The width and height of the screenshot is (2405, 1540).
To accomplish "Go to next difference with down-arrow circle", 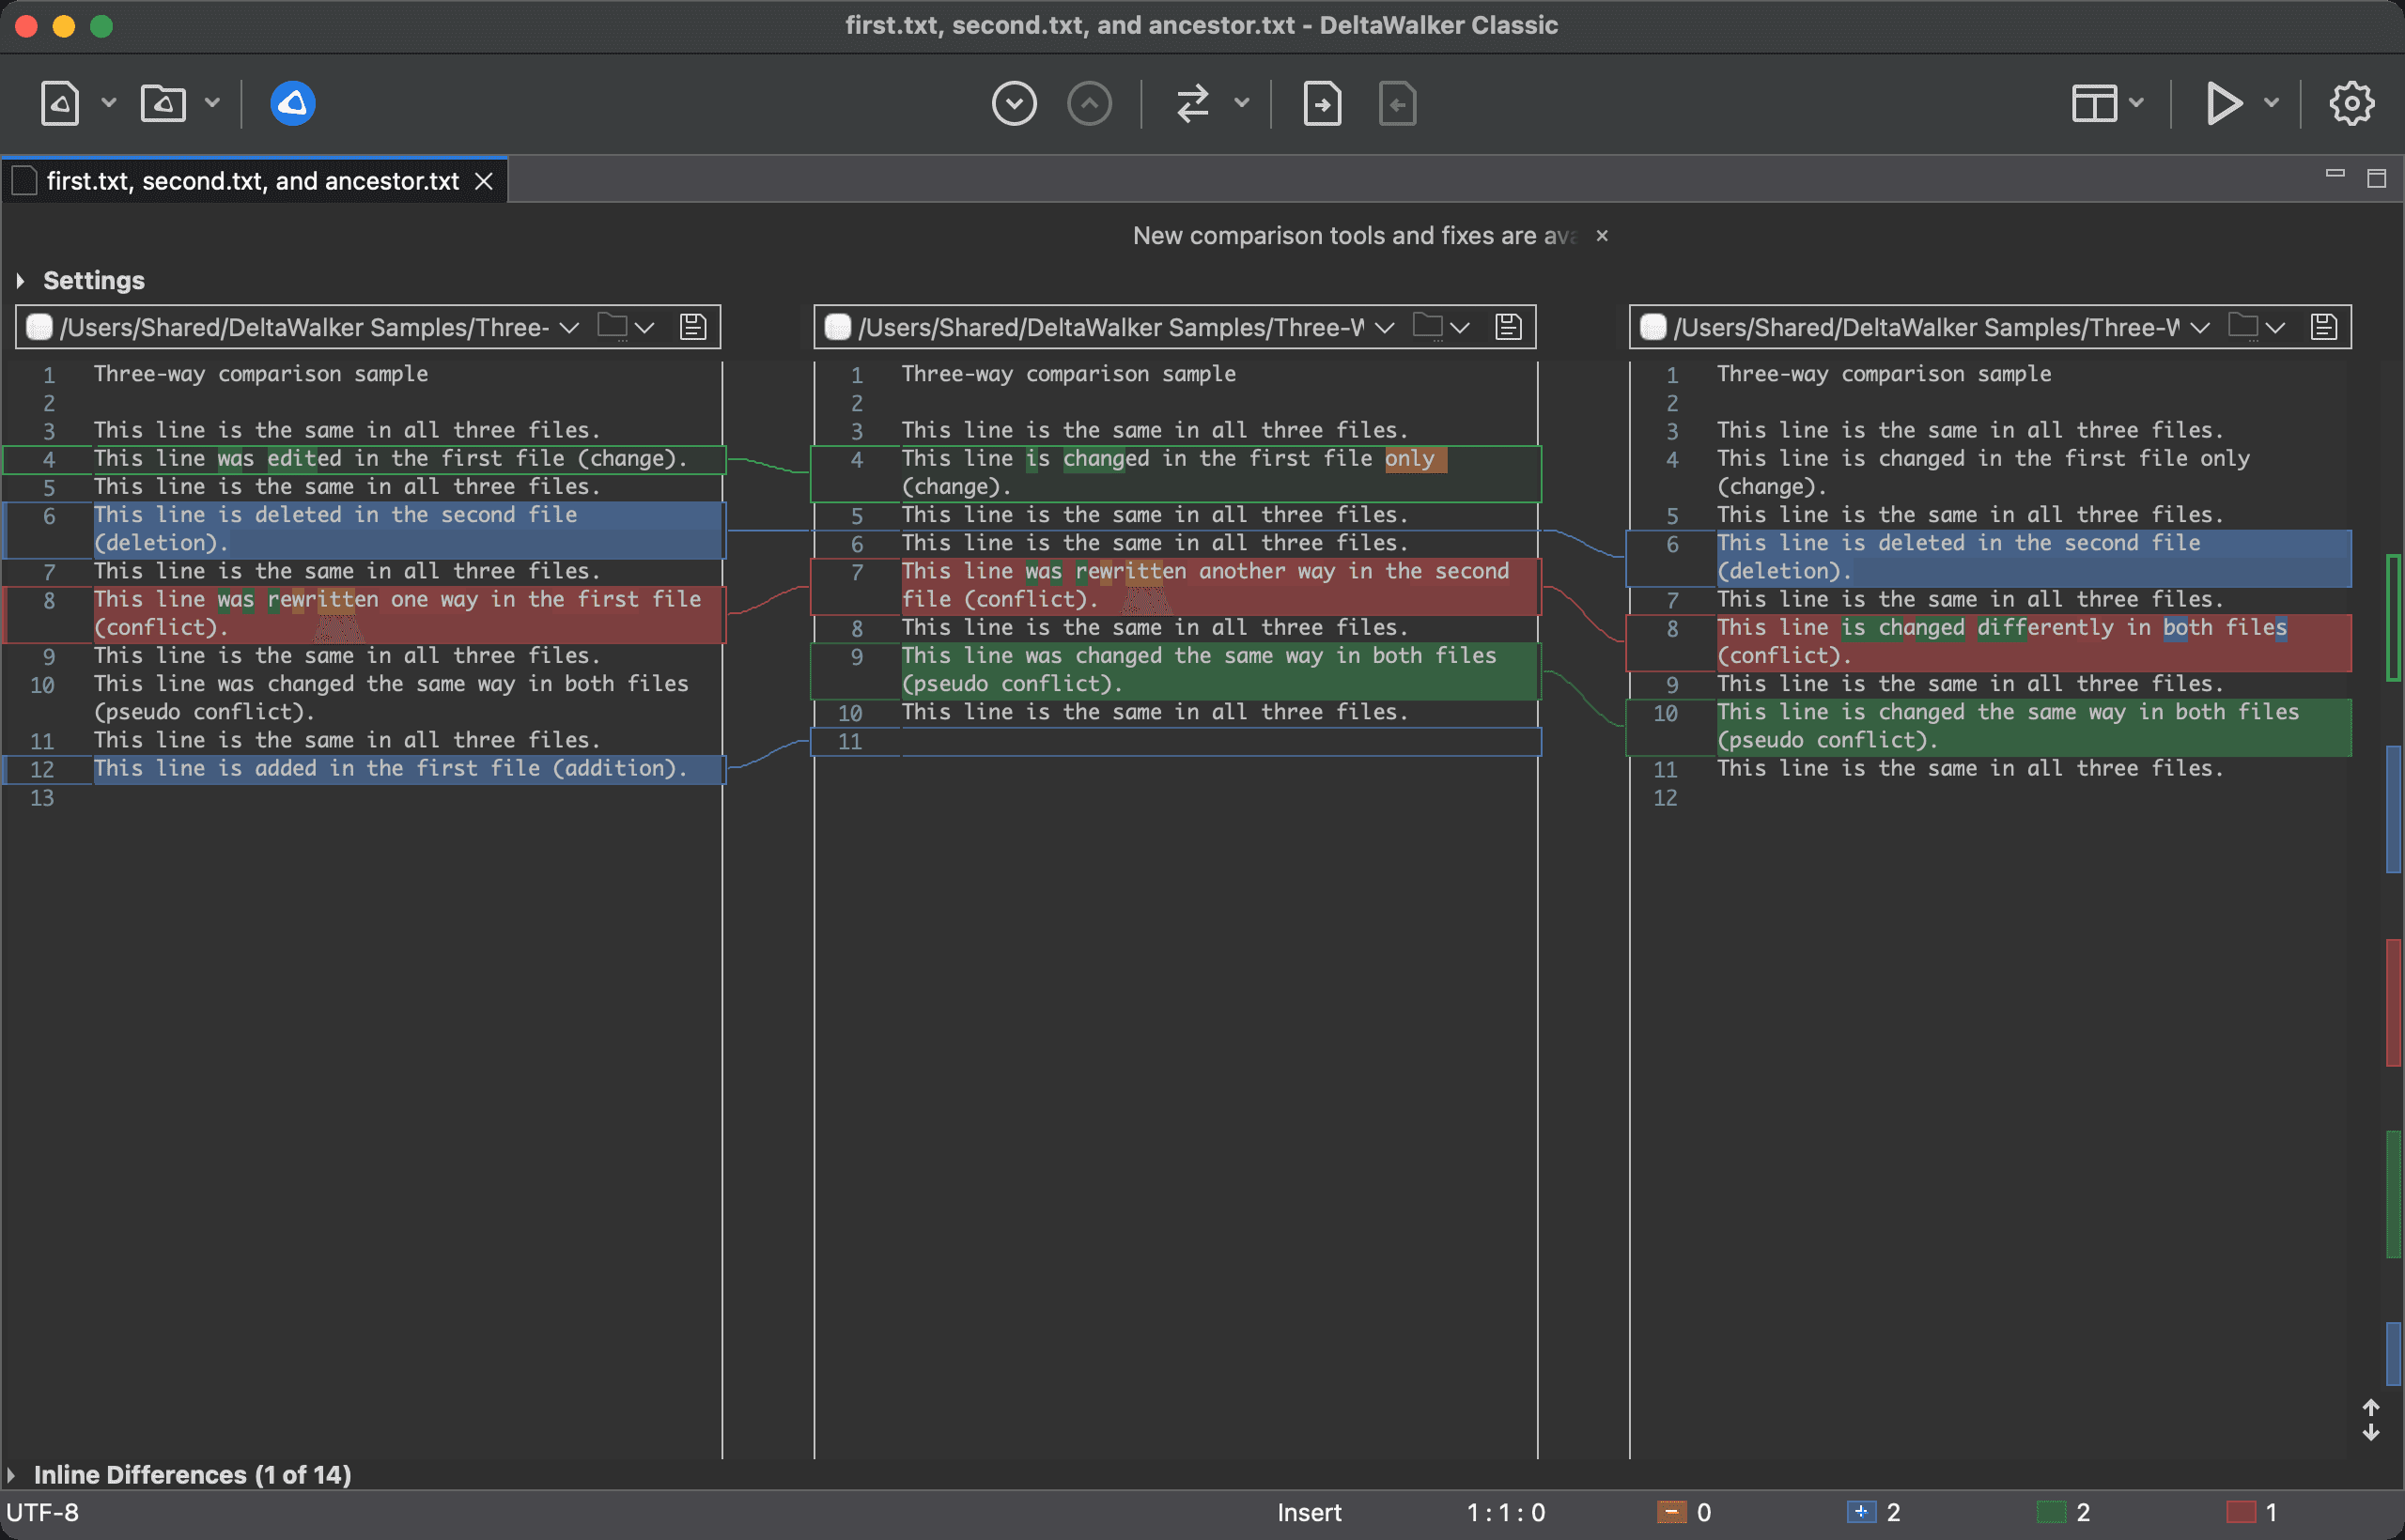I will pos(1015,103).
